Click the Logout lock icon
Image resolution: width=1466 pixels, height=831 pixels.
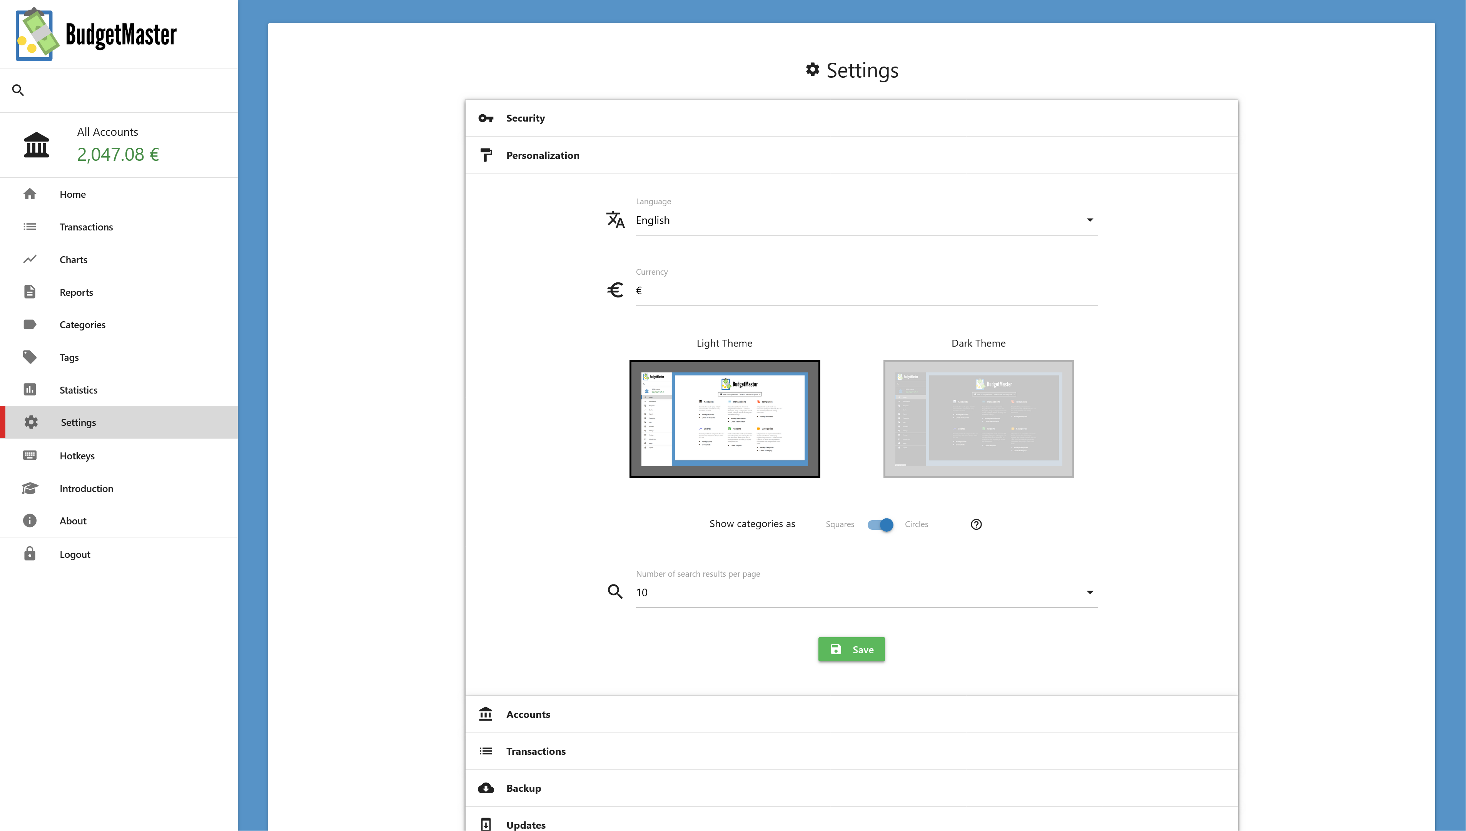(30, 554)
